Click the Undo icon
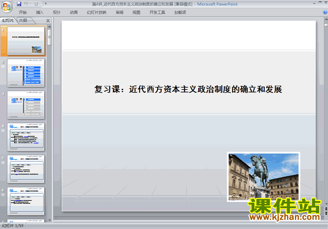The width and height of the screenshot is (328, 229). point(26,4)
